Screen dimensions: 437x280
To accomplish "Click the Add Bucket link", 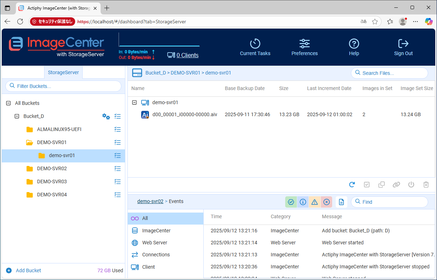I will point(28,270).
